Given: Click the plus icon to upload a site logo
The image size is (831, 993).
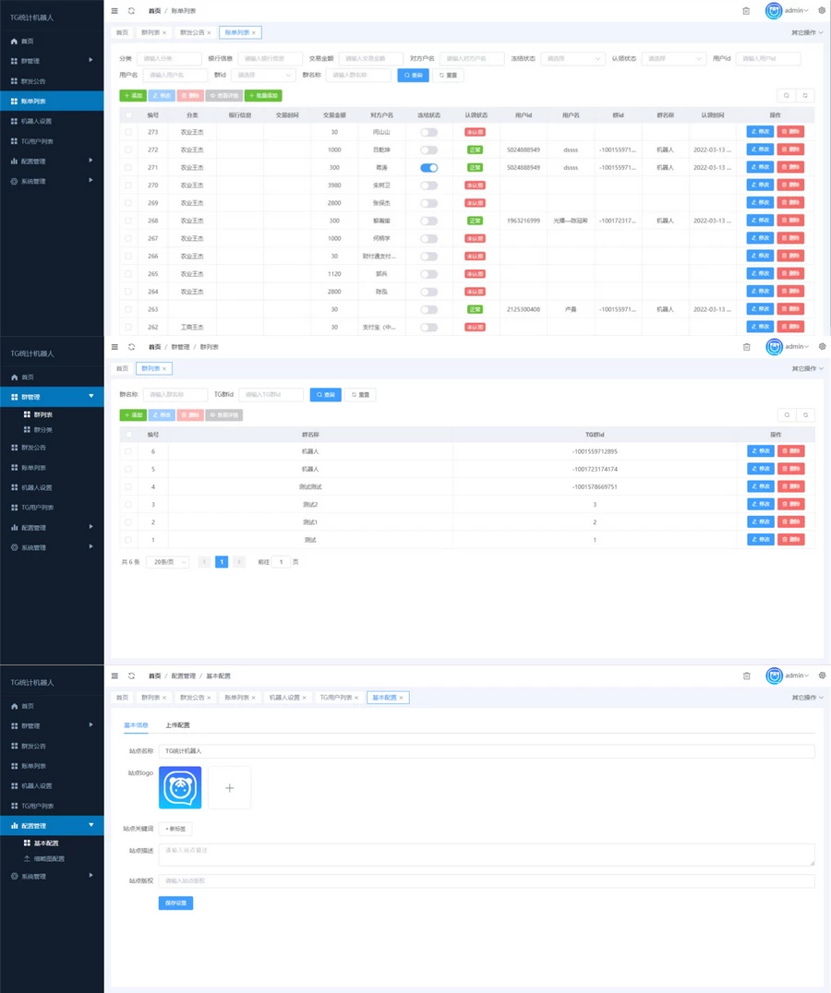Looking at the screenshot, I should 230,788.
